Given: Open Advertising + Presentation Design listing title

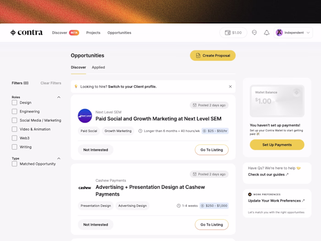Looking at the screenshot, I should click(x=150, y=191).
